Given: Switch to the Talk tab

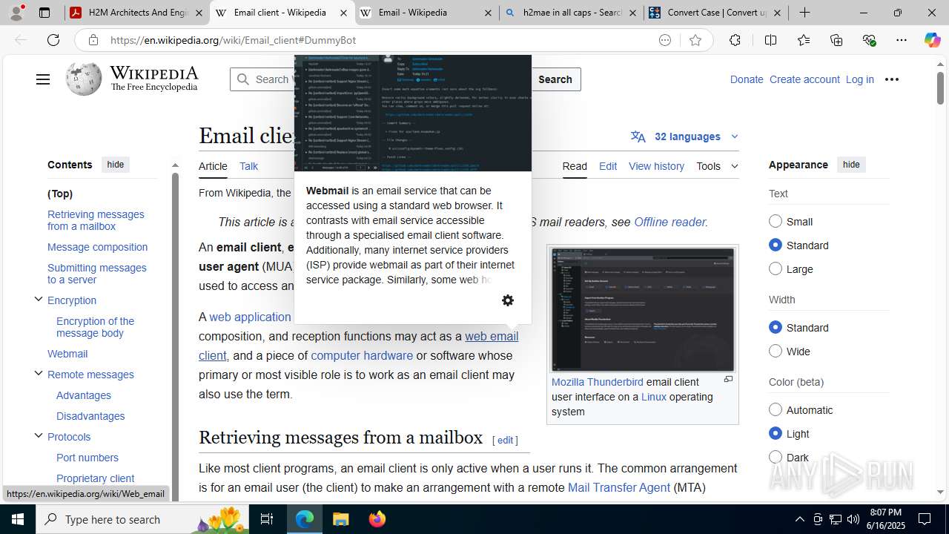Looking at the screenshot, I should coord(248,166).
